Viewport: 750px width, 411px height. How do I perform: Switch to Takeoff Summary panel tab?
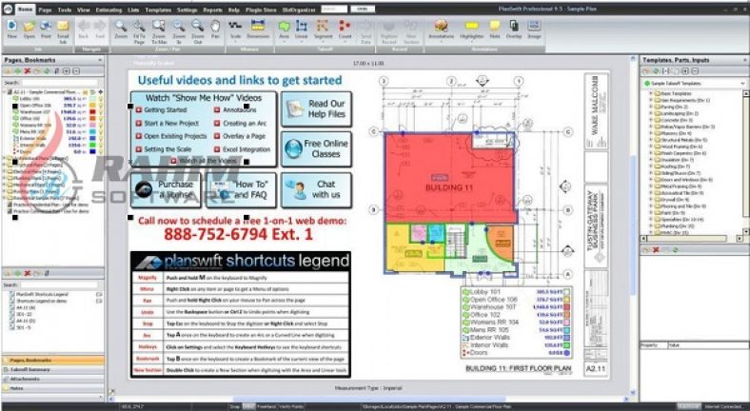52,369
